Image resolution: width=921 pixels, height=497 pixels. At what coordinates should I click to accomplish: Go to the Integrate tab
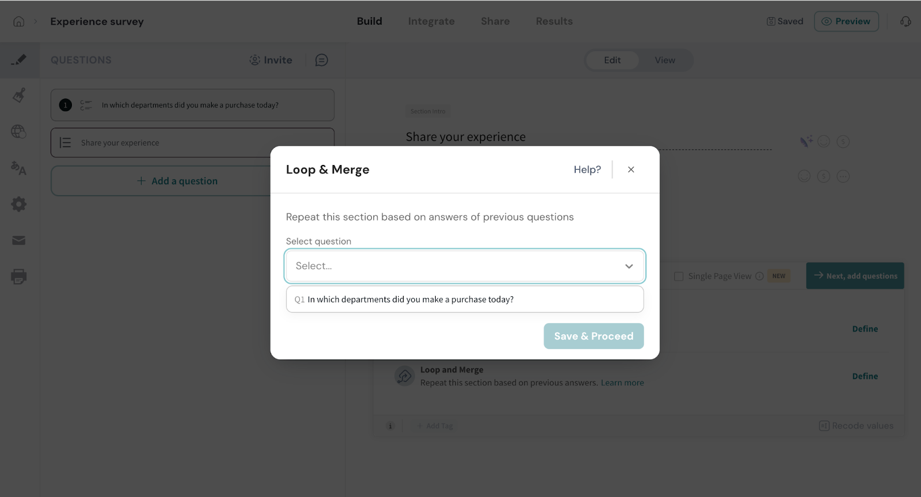click(x=431, y=21)
